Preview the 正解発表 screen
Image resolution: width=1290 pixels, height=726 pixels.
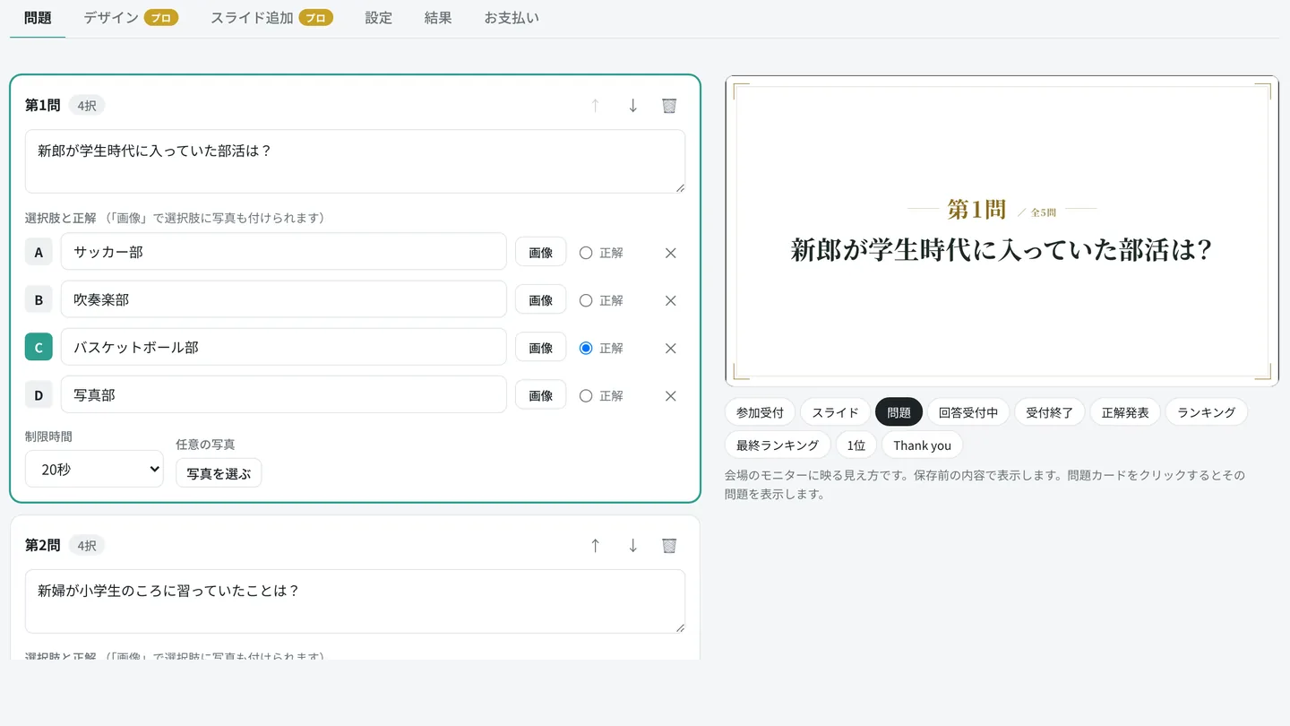pos(1125,412)
